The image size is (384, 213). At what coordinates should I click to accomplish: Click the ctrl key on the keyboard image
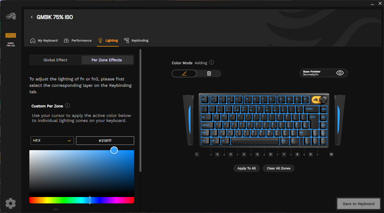click(x=205, y=141)
